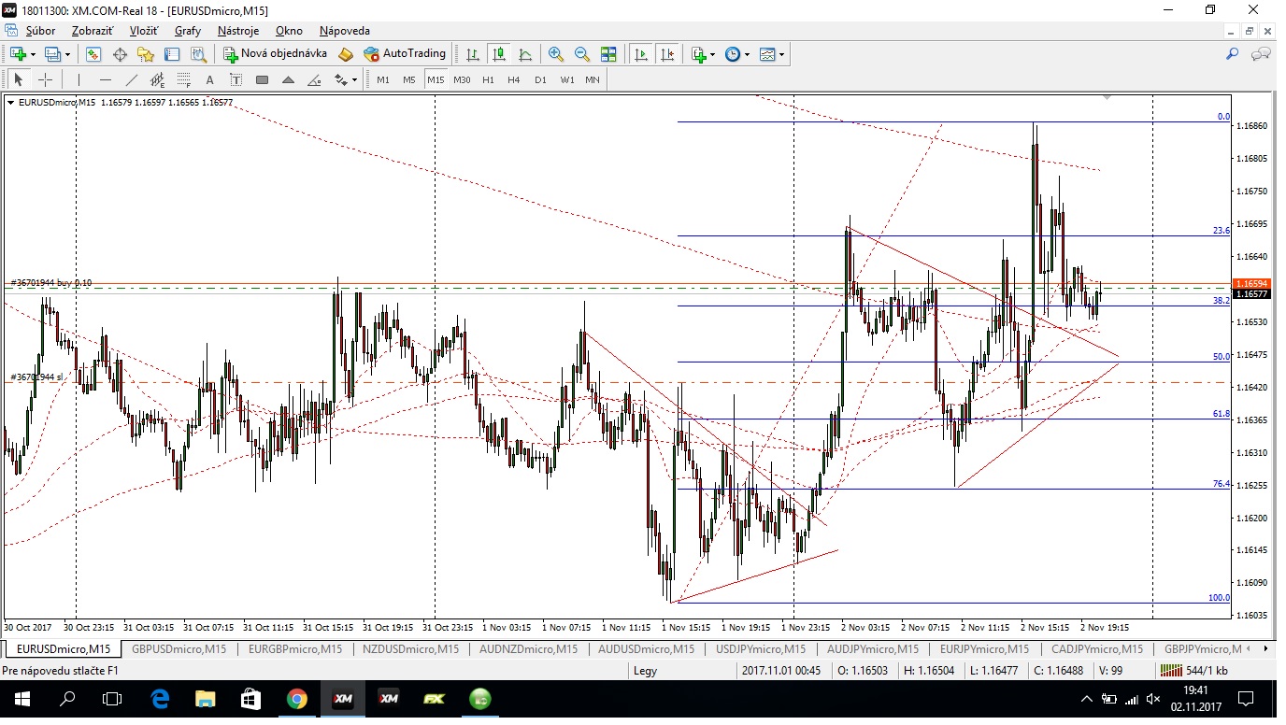Select the #36701944 buy 0.10 order label
Image resolution: width=1286 pixels, height=725 pixels.
[x=51, y=282]
